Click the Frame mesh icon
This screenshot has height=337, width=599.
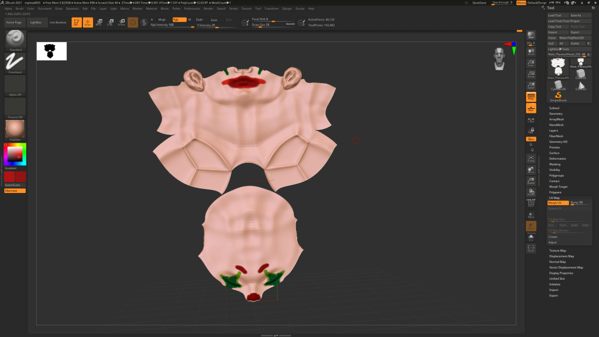(x=531, y=159)
